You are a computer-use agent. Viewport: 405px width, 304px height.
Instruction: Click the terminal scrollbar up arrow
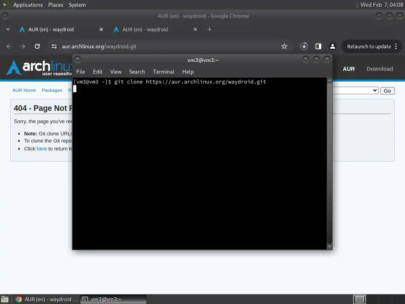click(x=329, y=80)
